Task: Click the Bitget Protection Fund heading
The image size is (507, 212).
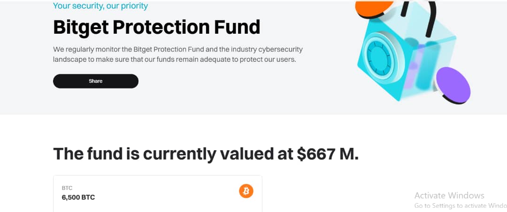Action: coord(156,27)
